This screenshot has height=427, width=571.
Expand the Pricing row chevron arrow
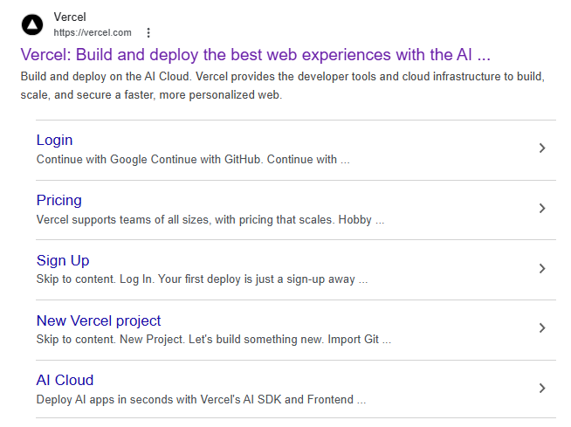tap(542, 208)
